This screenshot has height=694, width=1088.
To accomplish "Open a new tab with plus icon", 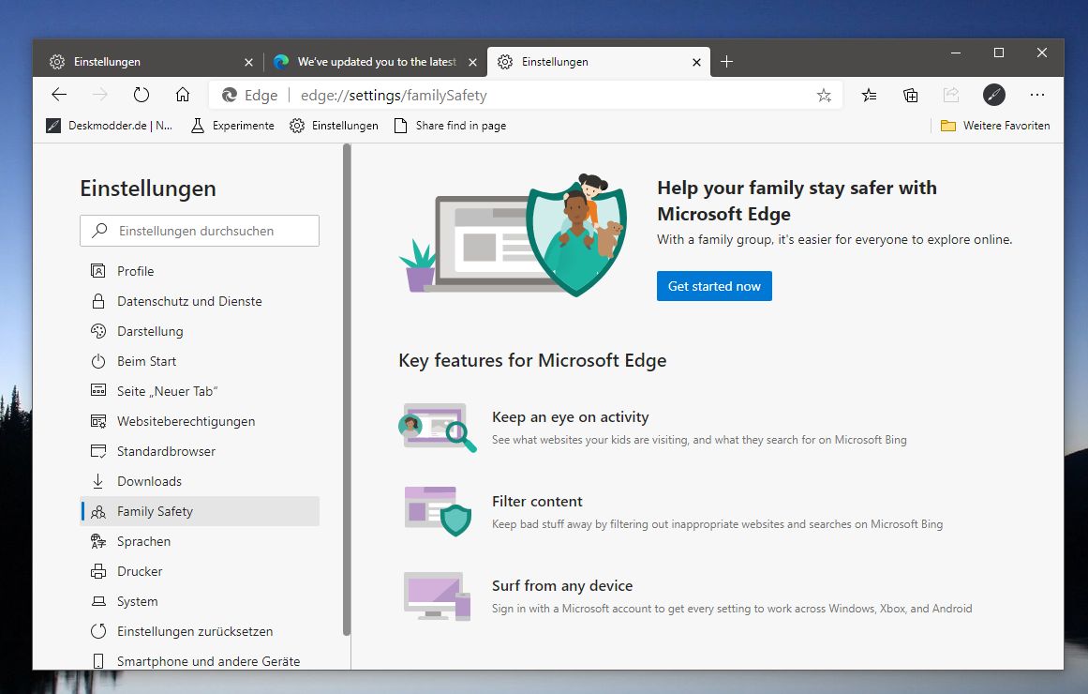I will pos(726,62).
